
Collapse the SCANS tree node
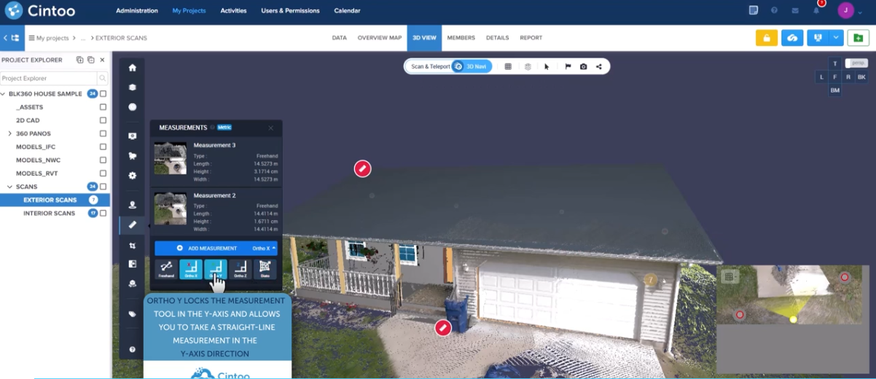coord(9,187)
